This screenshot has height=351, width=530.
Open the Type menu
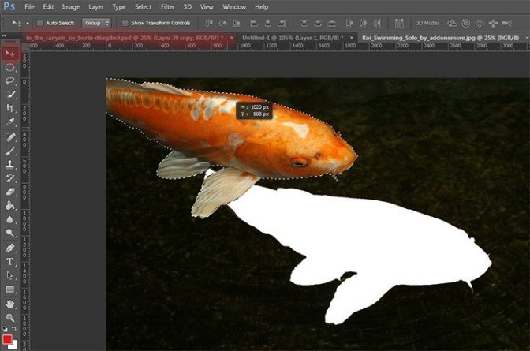click(119, 7)
